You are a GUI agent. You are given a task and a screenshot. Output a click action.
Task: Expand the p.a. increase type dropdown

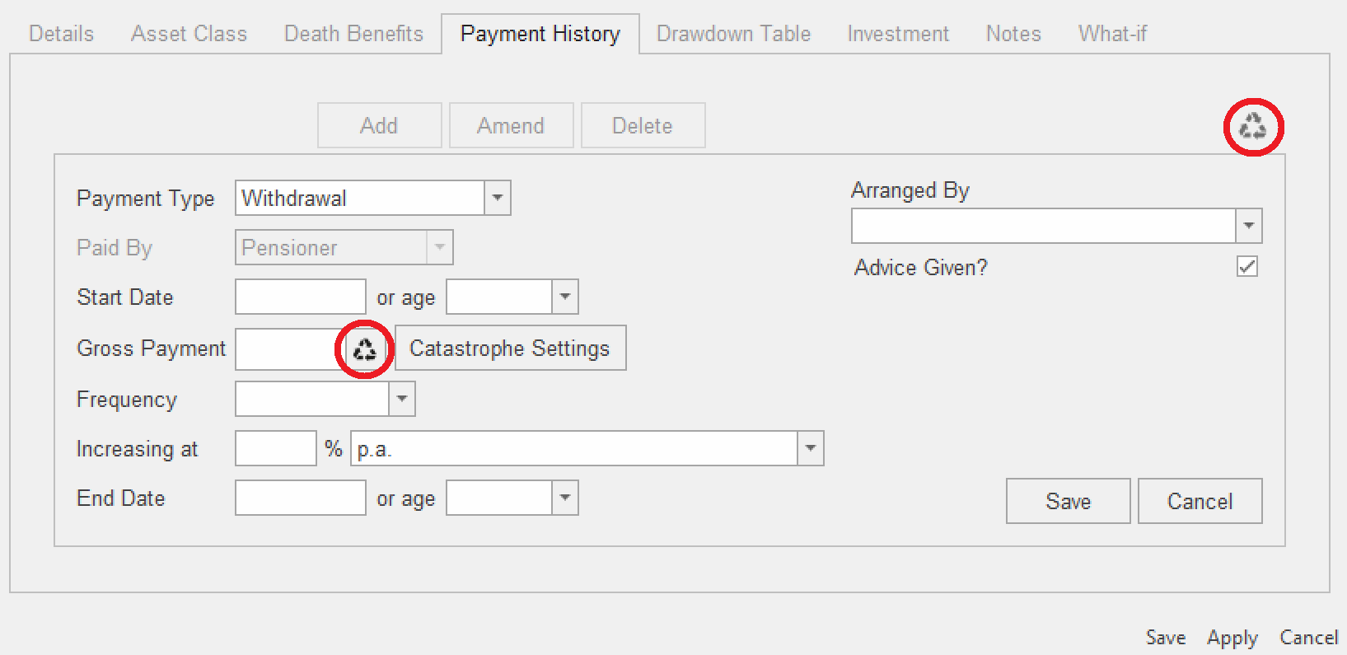(x=810, y=449)
